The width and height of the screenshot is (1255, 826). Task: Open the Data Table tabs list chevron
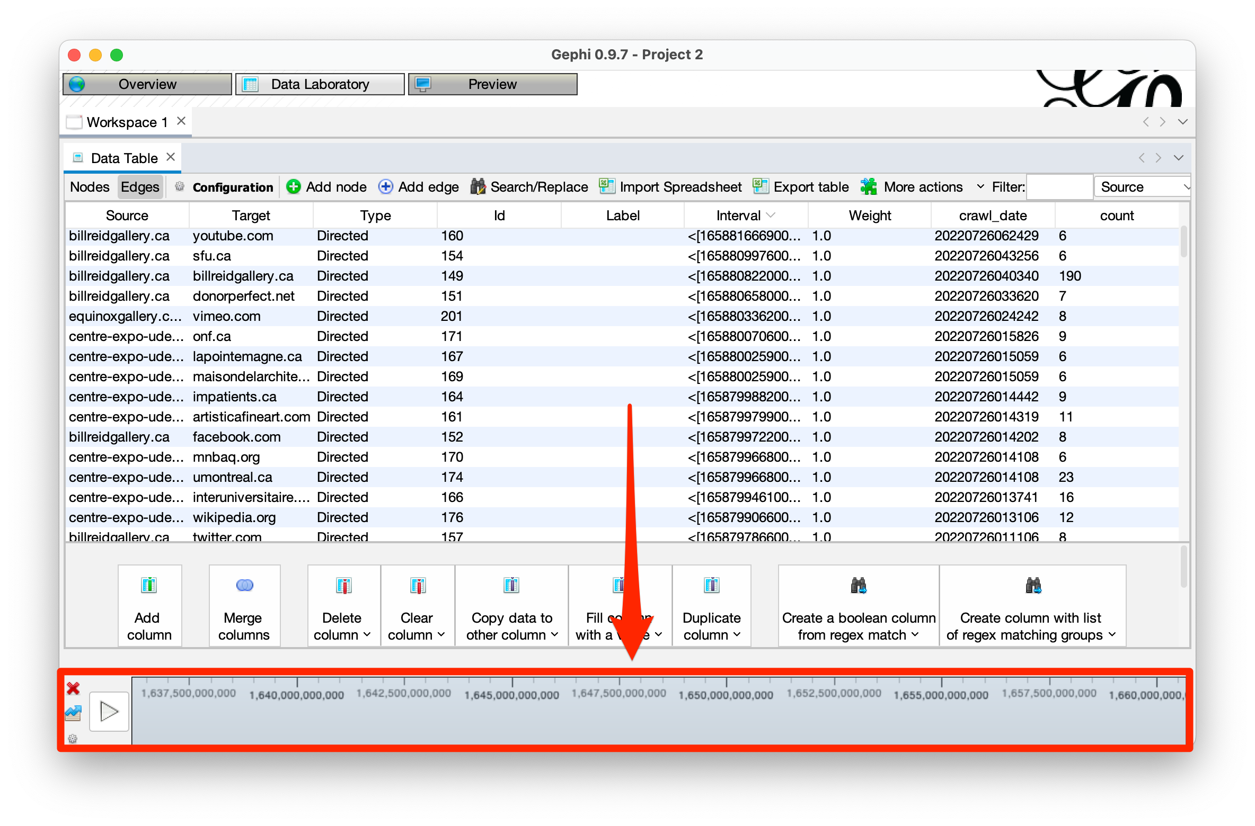click(1179, 158)
